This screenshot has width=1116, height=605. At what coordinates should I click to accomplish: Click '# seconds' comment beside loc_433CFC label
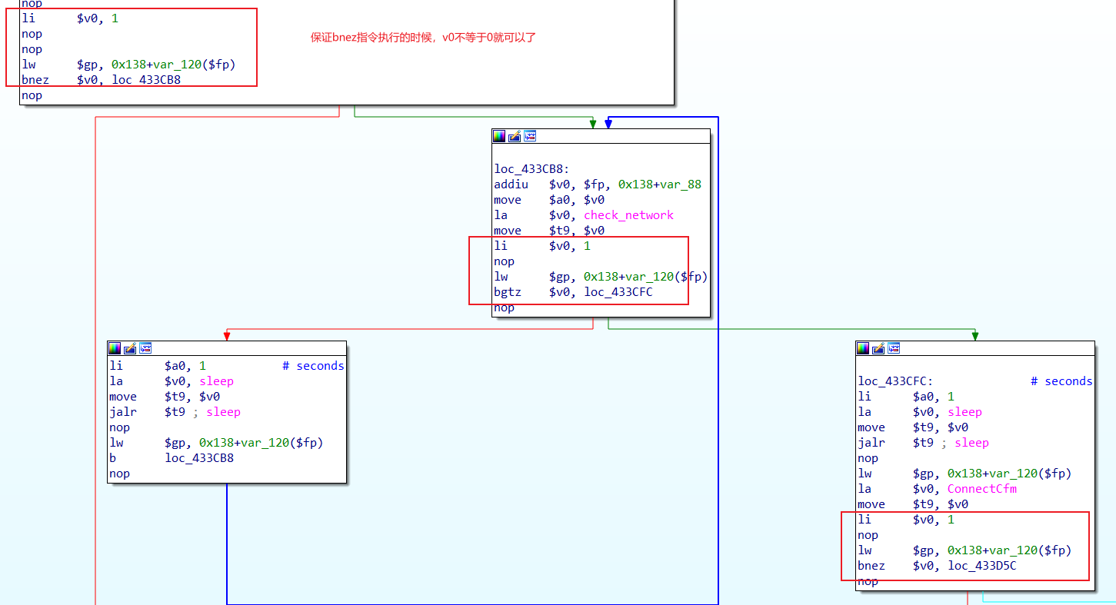point(1061,381)
